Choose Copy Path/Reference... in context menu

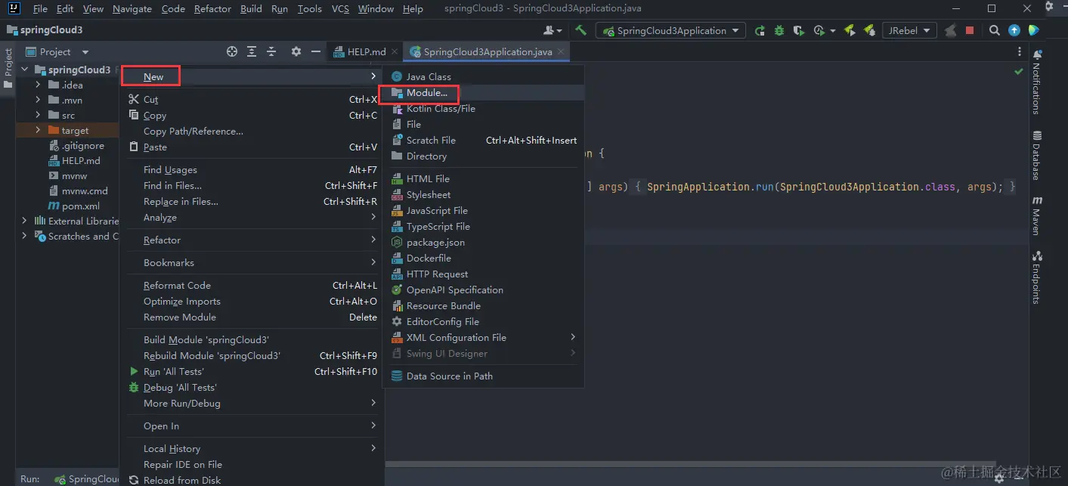click(x=251, y=131)
